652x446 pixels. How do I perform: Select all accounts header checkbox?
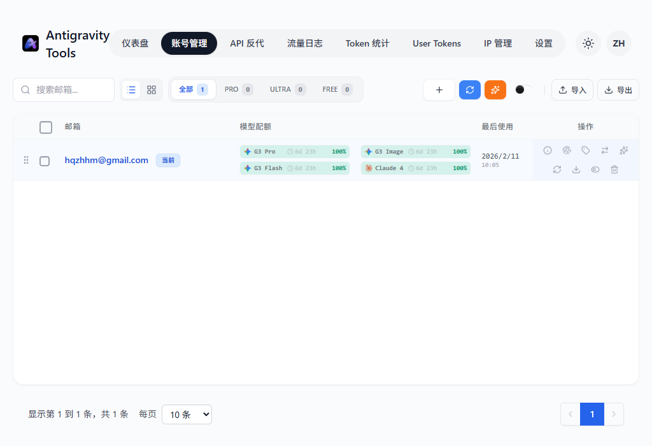click(x=46, y=127)
